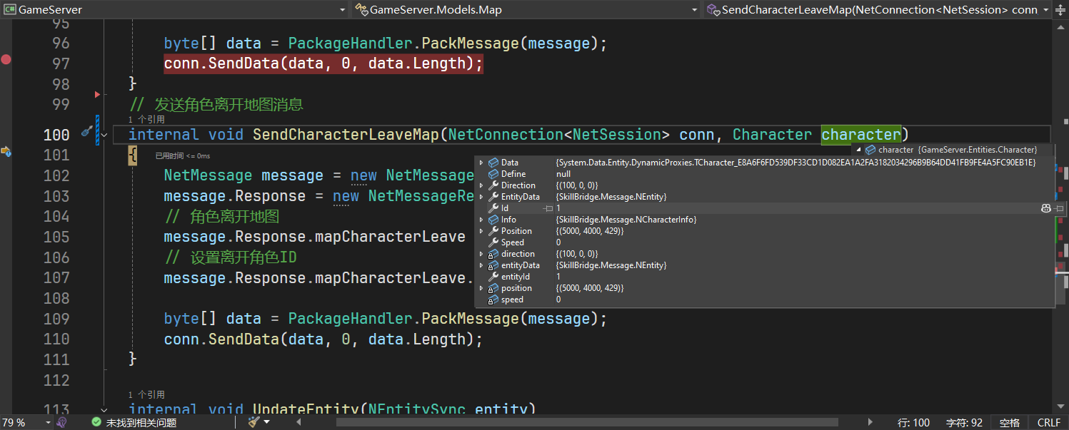Click the CRLF line ending indicator
This screenshot has width=1069, height=430.
click(1048, 423)
